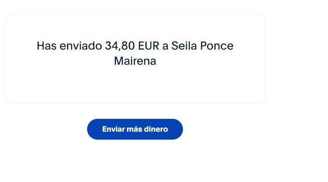
Task: Click blank space between card and button
Action: pyautogui.click(x=135, y=111)
